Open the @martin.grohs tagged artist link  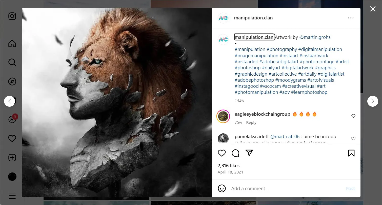pyautogui.click(x=315, y=37)
